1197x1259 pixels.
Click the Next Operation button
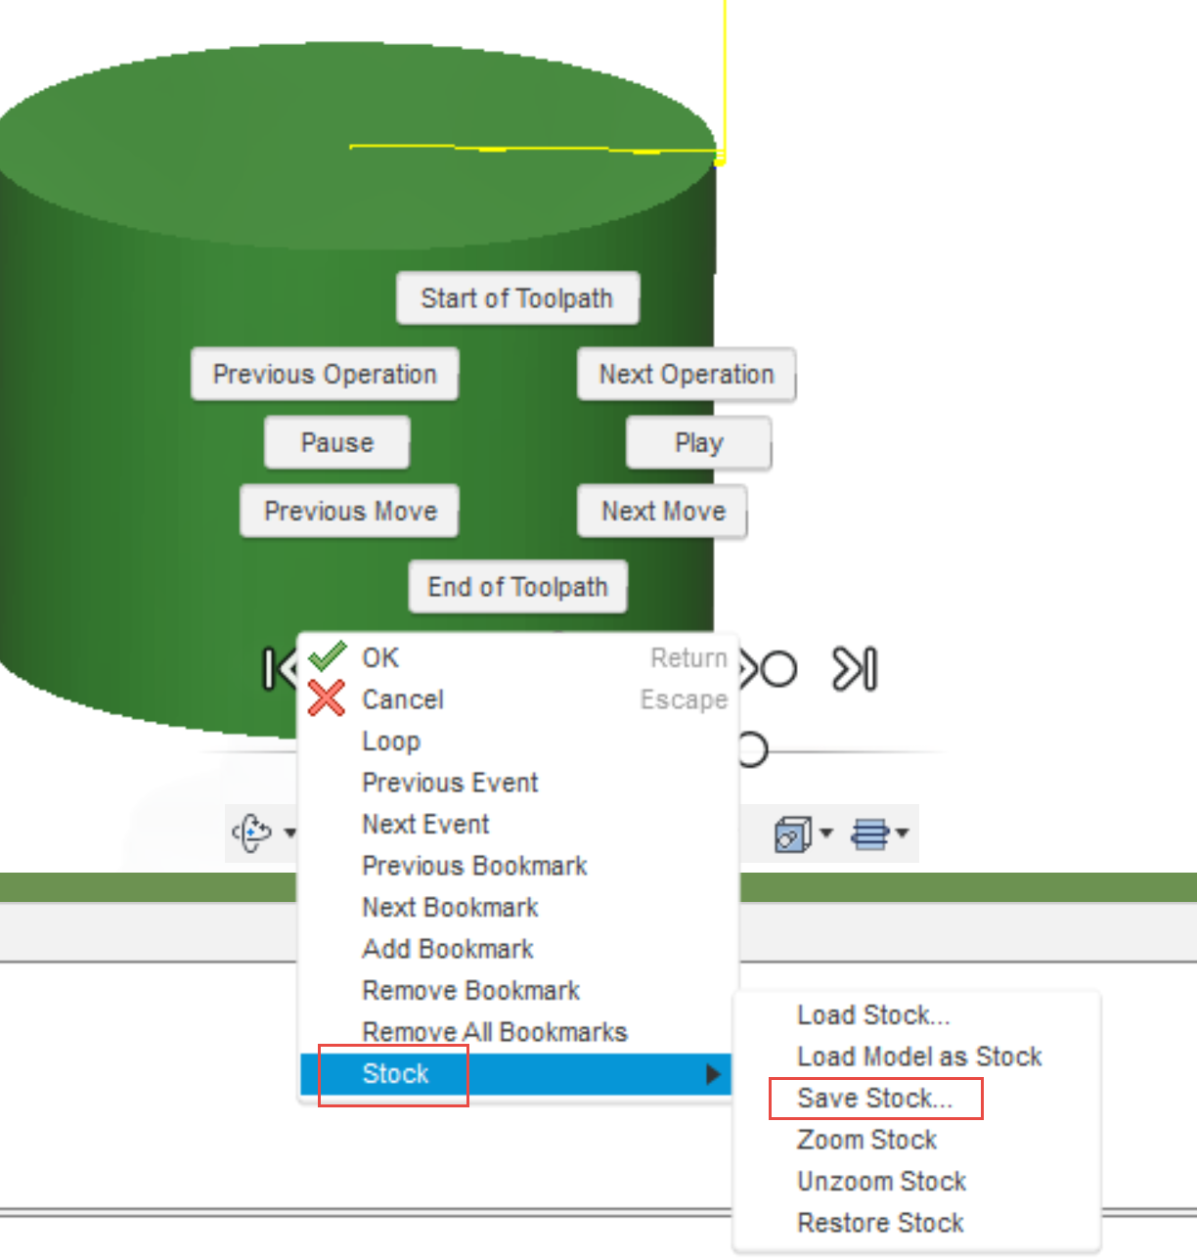pyautogui.click(x=686, y=375)
